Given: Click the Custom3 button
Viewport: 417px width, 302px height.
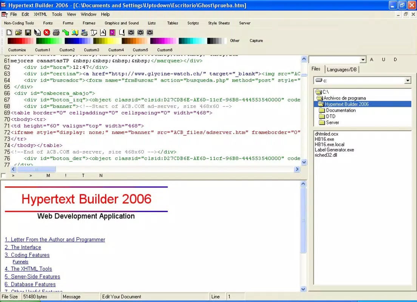Looking at the screenshot, I should coord(91,50).
